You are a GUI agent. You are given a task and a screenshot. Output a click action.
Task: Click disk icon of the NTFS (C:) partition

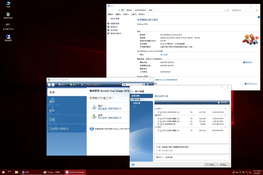161,118
